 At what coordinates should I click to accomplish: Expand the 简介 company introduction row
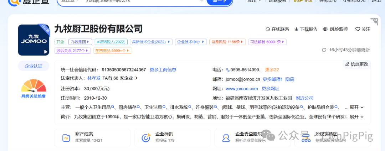click(x=356, y=117)
